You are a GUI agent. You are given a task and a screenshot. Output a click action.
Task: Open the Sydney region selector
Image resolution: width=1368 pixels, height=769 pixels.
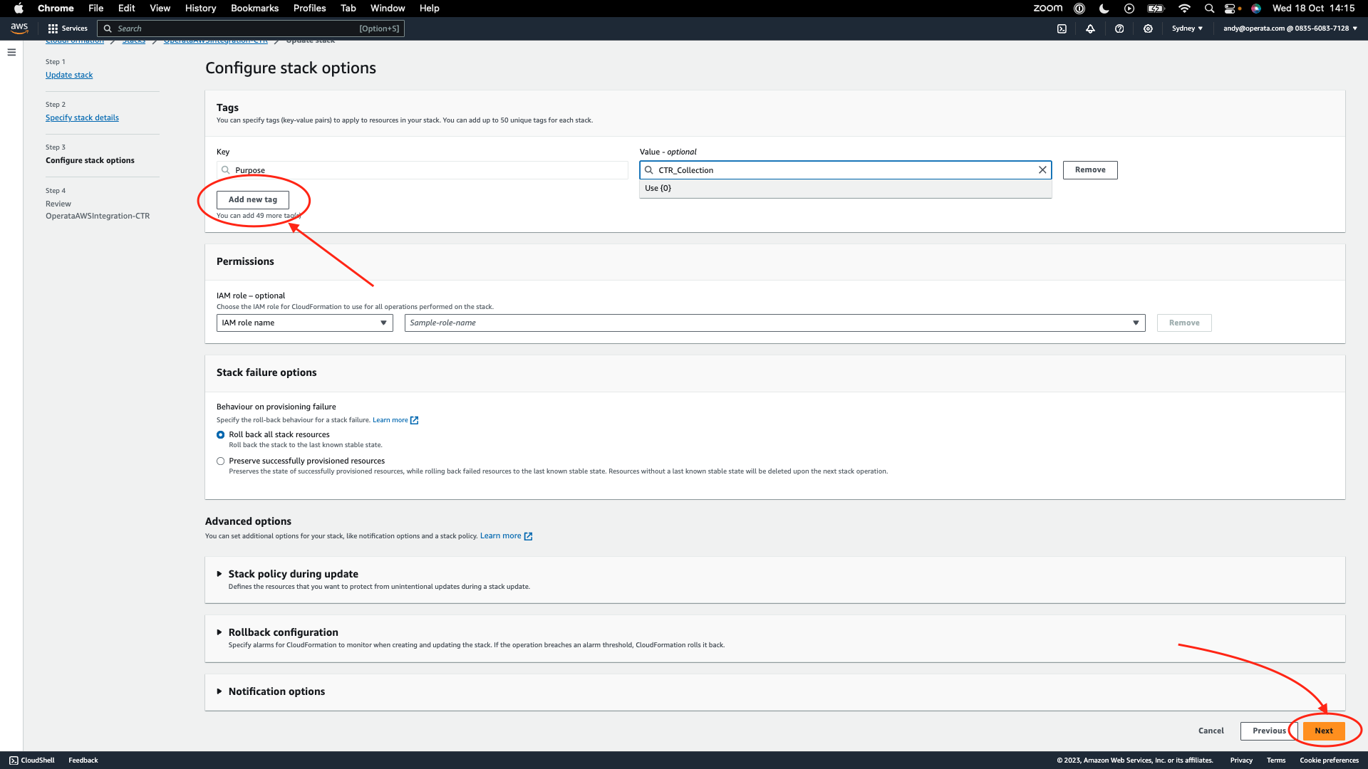point(1187,28)
